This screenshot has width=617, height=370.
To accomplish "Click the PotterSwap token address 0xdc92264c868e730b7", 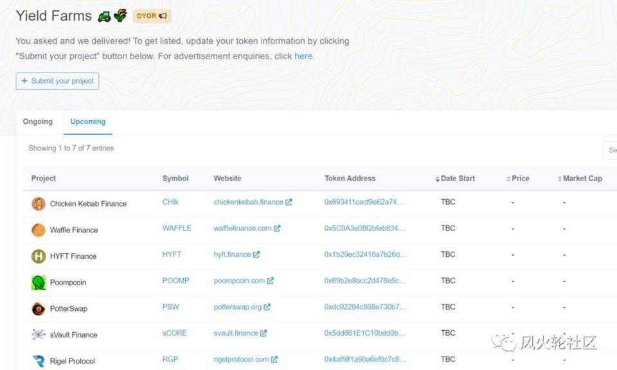I will coord(365,307).
